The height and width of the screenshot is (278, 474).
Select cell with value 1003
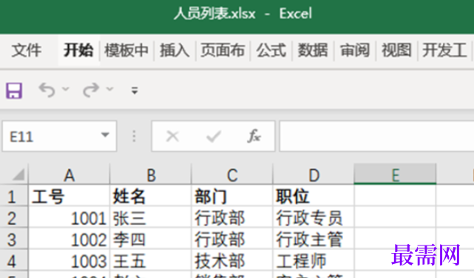point(69,260)
